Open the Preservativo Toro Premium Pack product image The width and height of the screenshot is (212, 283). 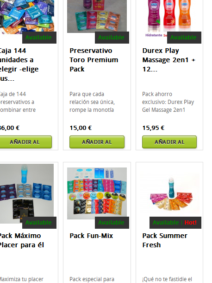coord(97,16)
